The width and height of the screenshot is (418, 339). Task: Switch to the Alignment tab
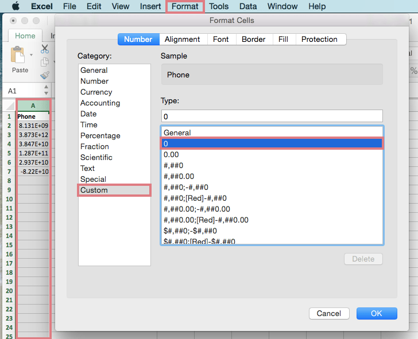coord(183,39)
